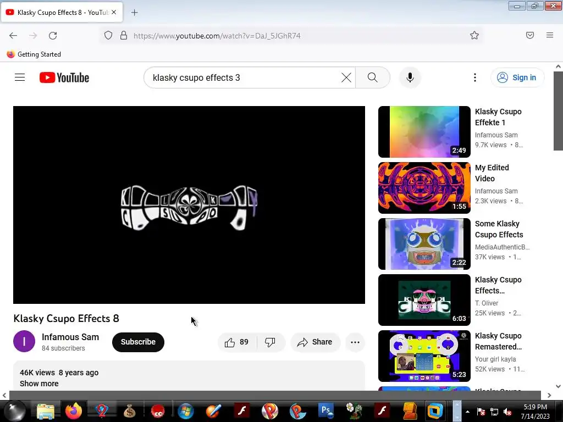The width and height of the screenshot is (563, 422).
Task: Open a new browser tab
Action: 134,13
